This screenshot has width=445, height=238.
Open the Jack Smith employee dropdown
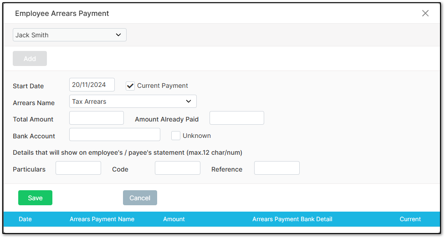point(70,35)
